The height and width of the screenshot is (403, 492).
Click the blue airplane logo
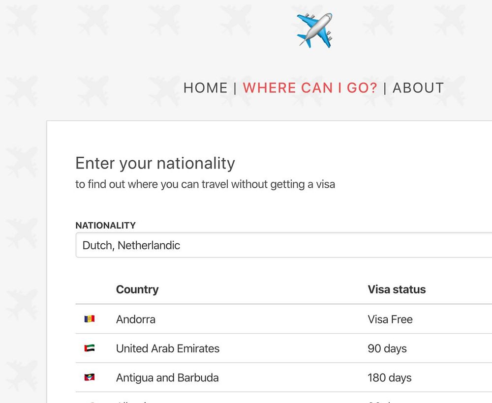(314, 30)
